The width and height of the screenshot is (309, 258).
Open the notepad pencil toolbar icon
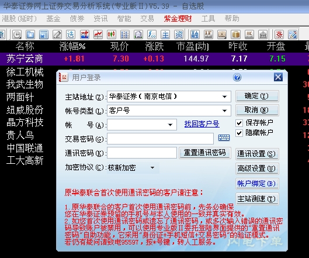(x=293, y=35)
